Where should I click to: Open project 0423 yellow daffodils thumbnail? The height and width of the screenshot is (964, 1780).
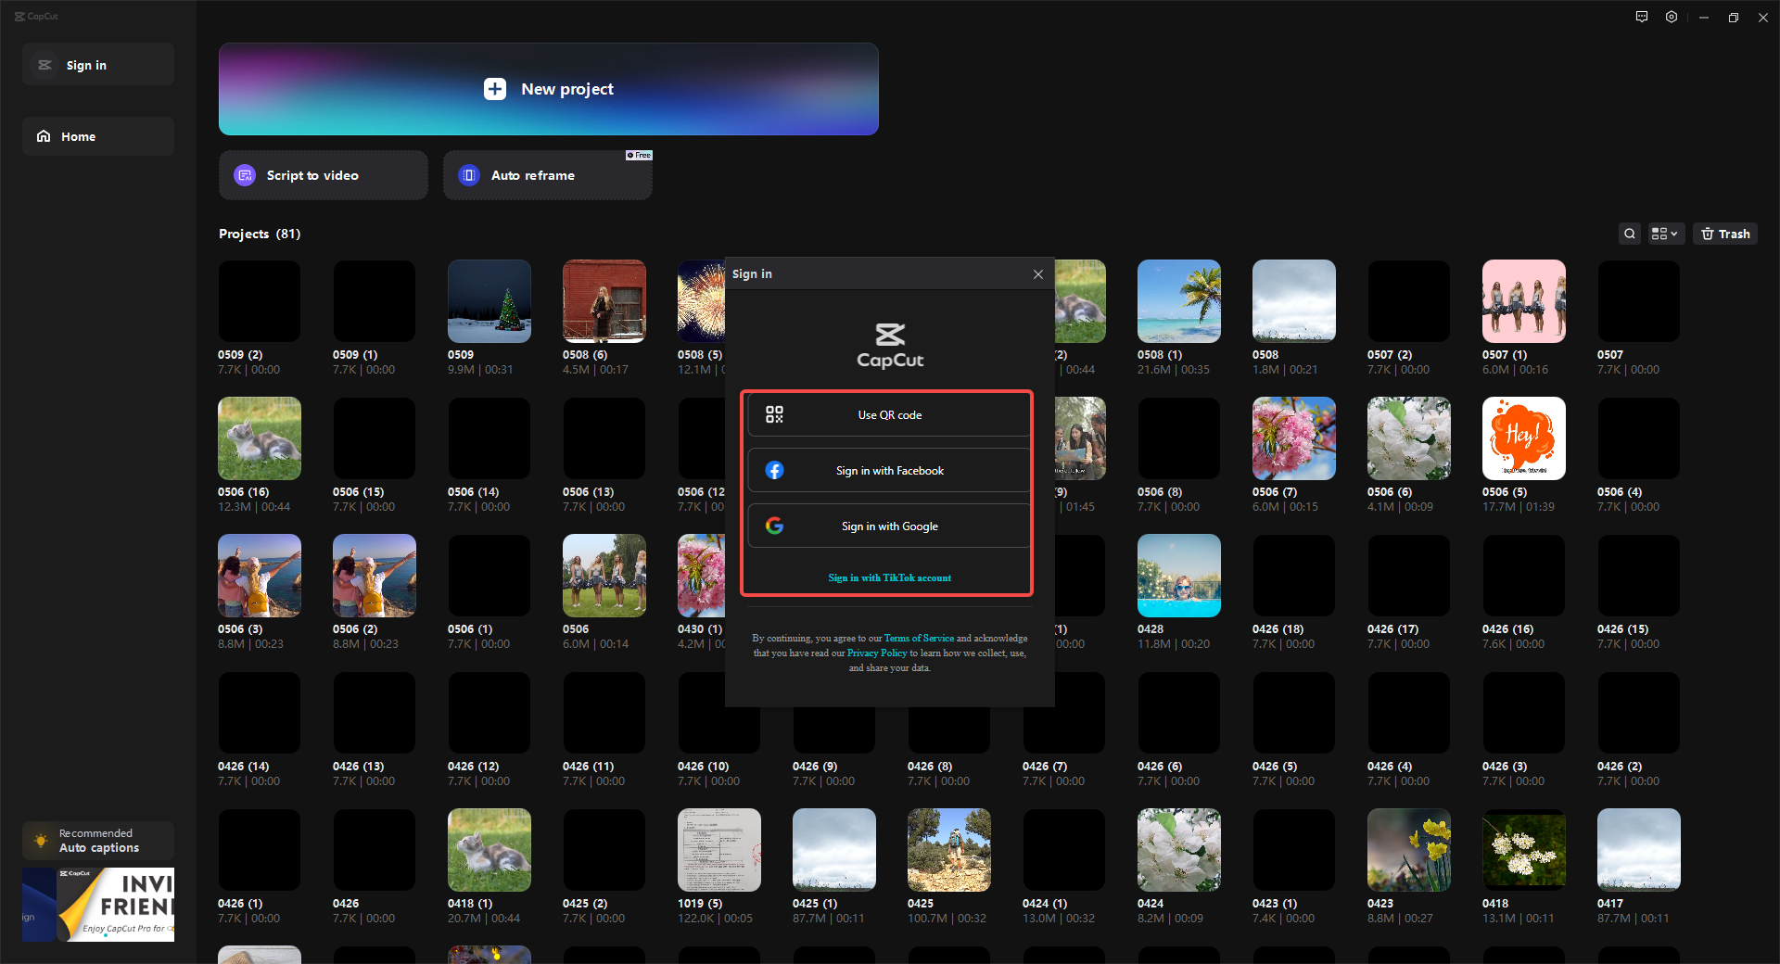tap(1409, 850)
